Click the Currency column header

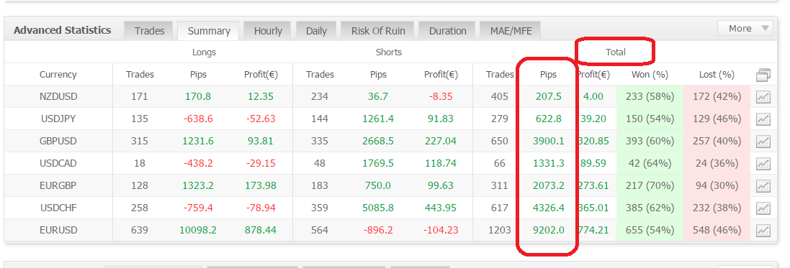pos(58,75)
